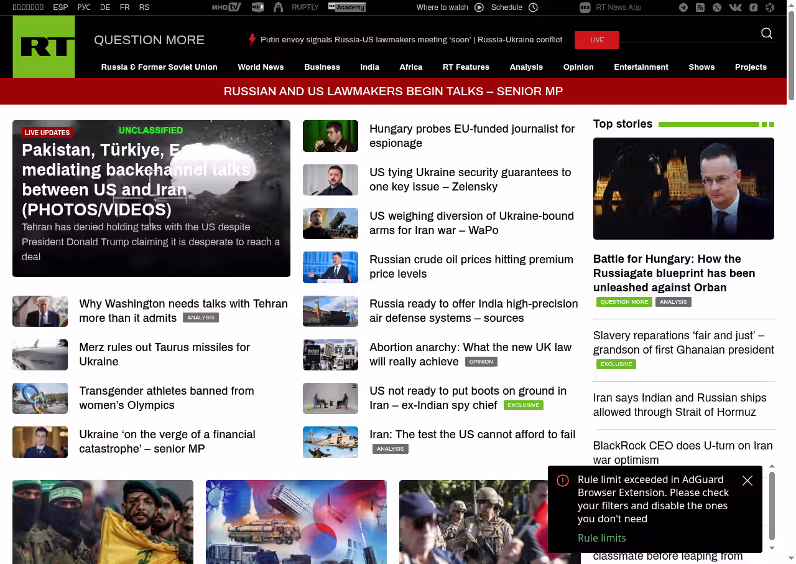
Task: Click the X social icon
Action: (x=717, y=7)
